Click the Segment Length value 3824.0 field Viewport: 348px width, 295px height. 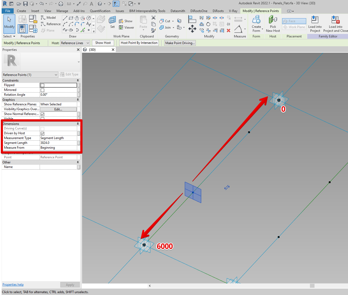58,143
